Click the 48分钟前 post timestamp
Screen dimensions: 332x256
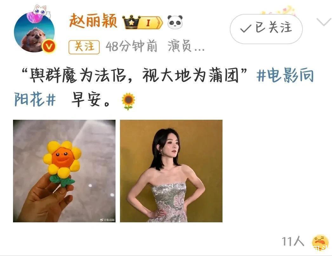131,46
